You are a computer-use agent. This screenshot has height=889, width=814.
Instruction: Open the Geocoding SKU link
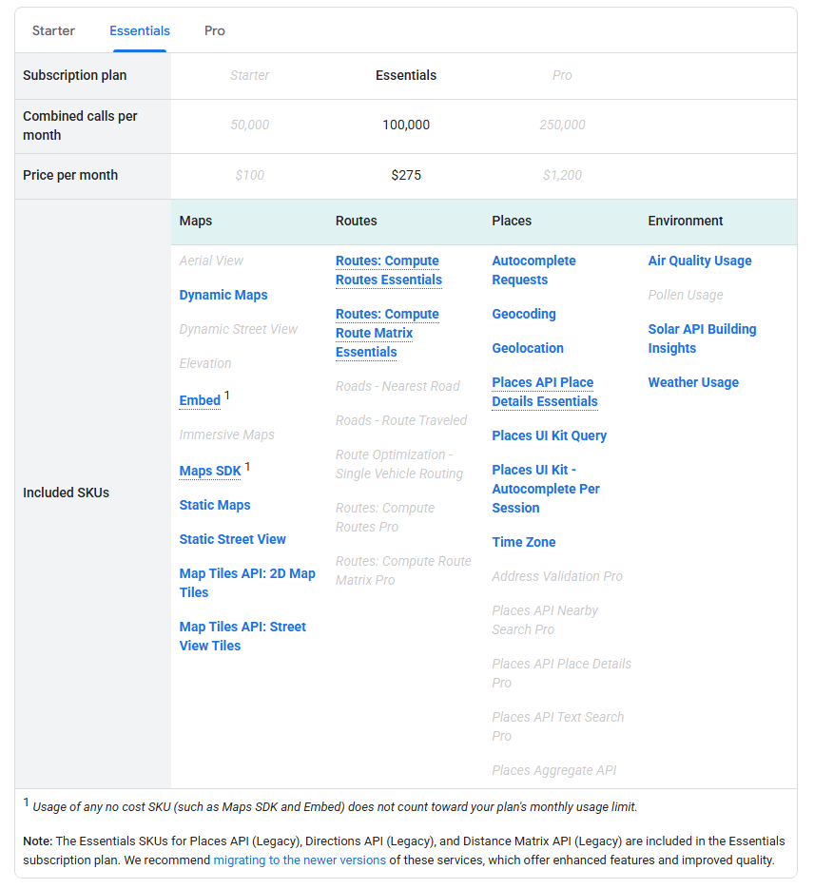[523, 314]
